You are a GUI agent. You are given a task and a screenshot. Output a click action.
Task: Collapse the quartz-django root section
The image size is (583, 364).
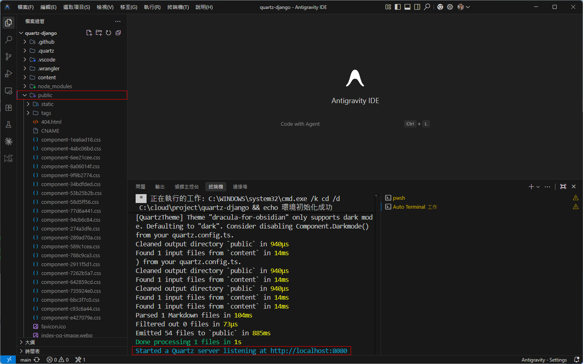40,33
